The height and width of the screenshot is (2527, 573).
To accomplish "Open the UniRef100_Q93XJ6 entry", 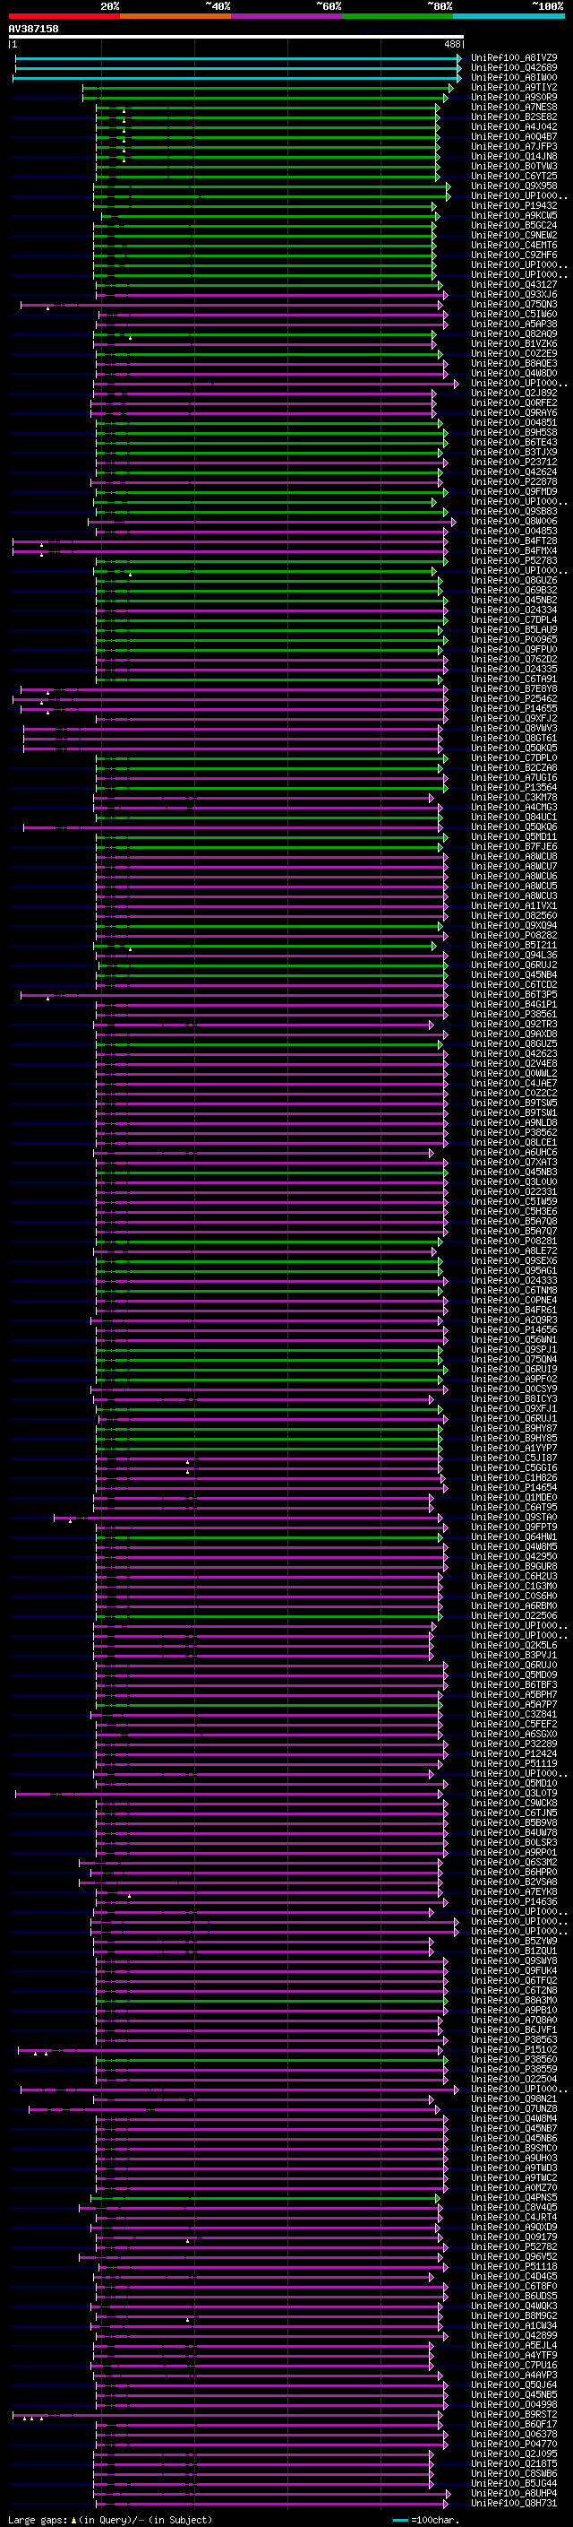I will pos(514,294).
